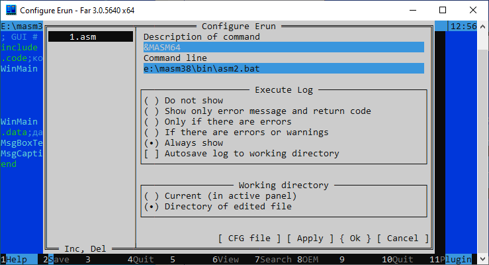
Task: Set working directory to Current (in active panel)
Action: [x=152, y=196]
